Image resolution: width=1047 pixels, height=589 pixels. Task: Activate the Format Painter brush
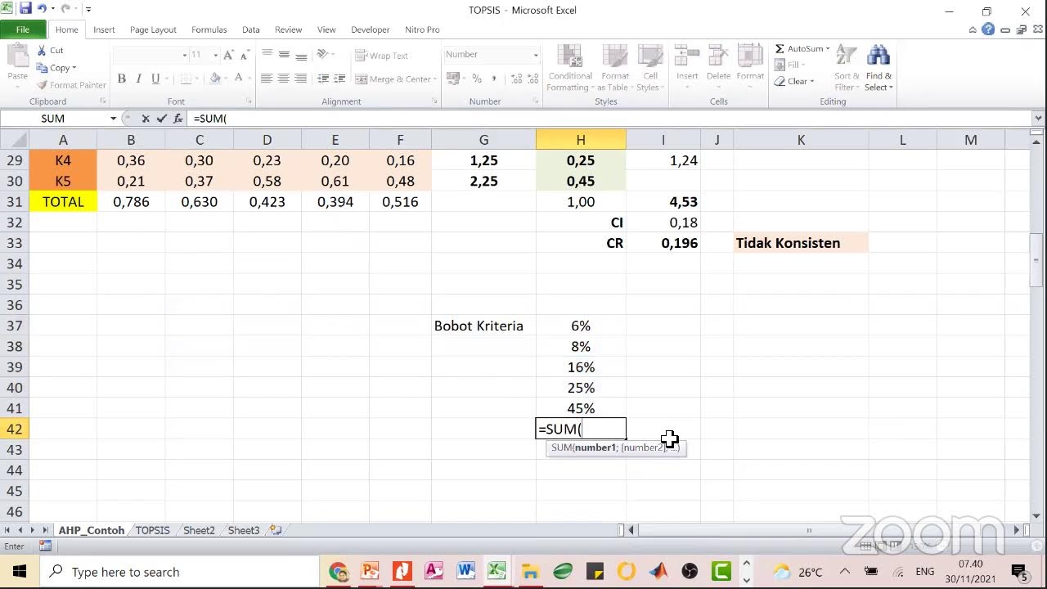(x=71, y=85)
